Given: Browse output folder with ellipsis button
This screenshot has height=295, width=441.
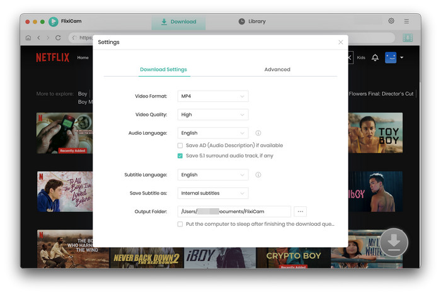Looking at the screenshot, I should pyautogui.click(x=300, y=211).
